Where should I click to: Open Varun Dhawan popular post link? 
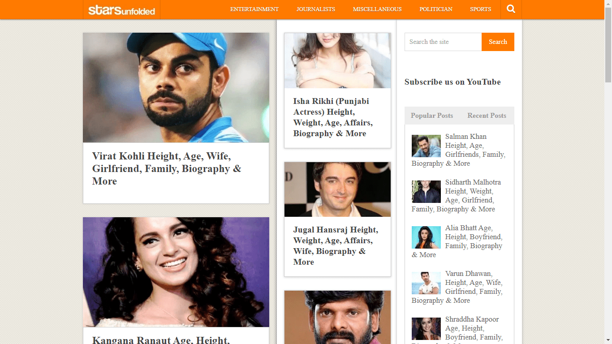457,287
